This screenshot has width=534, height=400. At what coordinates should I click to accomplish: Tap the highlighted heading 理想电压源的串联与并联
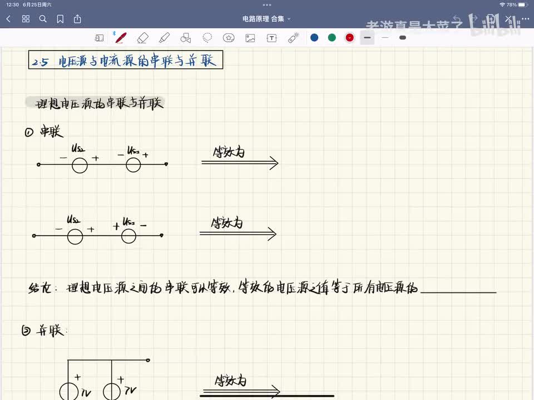tap(96, 103)
